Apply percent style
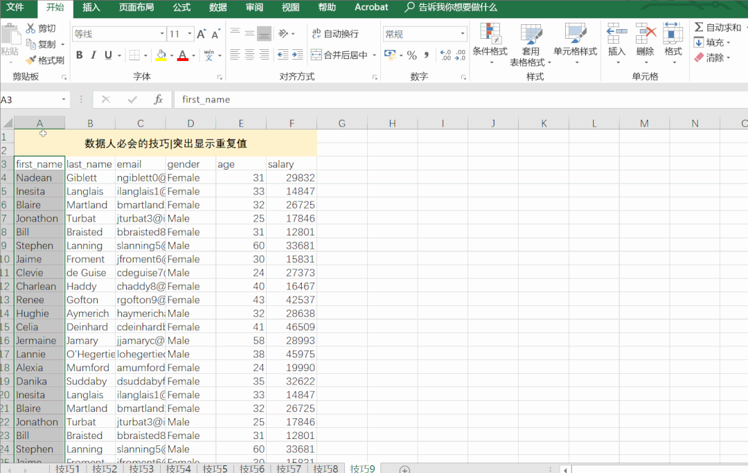 click(411, 55)
